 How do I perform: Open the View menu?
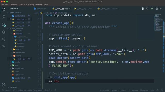click(21, 5)
